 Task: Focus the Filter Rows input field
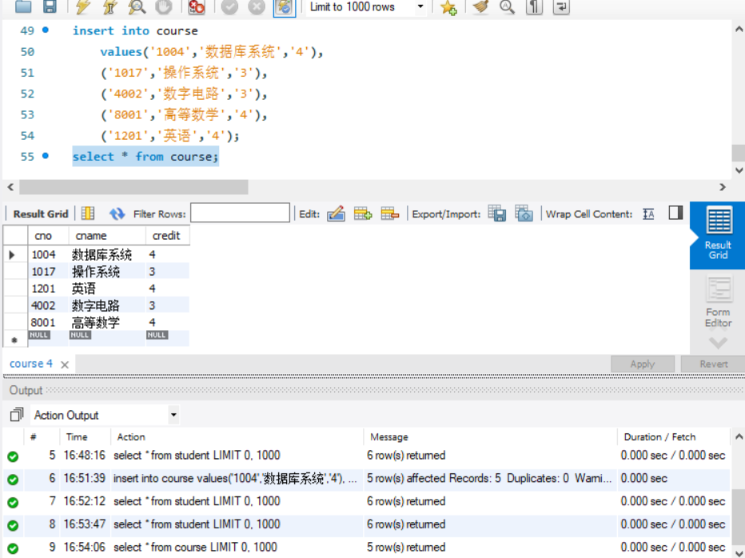tap(240, 213)
